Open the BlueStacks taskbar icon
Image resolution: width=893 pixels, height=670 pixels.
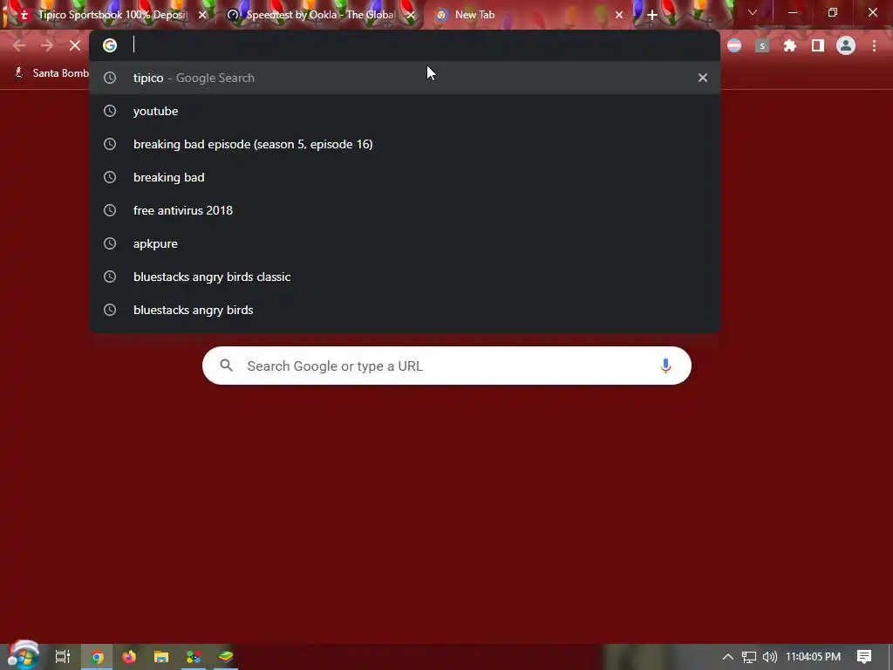(226, 657)
